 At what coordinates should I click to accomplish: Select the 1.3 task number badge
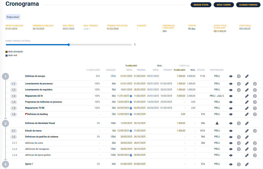14,96
